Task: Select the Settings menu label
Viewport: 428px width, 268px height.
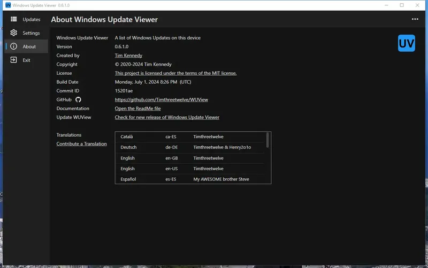Action: (x=31, y=33)
